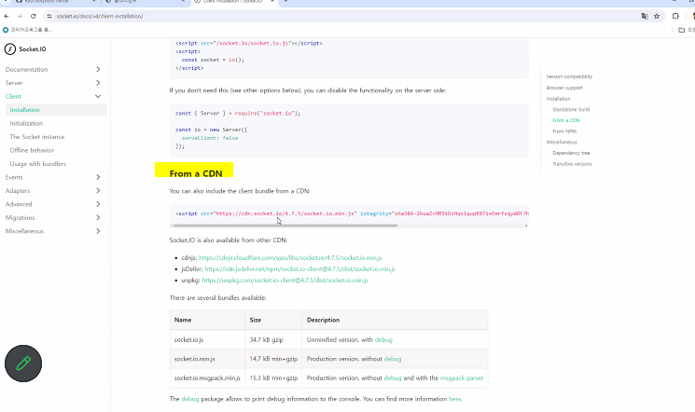Viewport: 695px width, 412px height.
Task: Click the Socket.IO logo
Action: tap(25, 49)
